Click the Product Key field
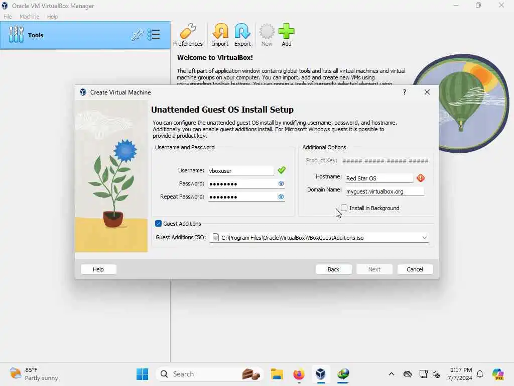This screenshot has width=514, height=386. 385,161
